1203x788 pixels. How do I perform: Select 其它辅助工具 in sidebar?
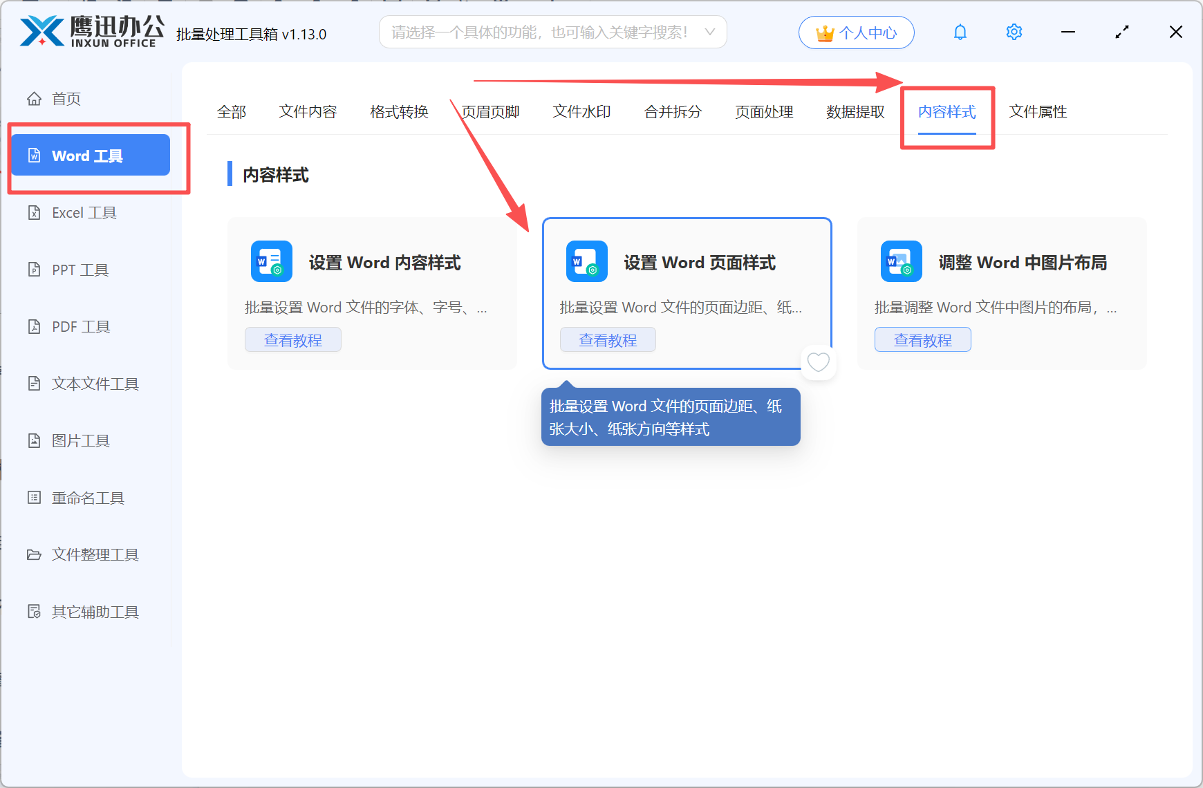94,611
